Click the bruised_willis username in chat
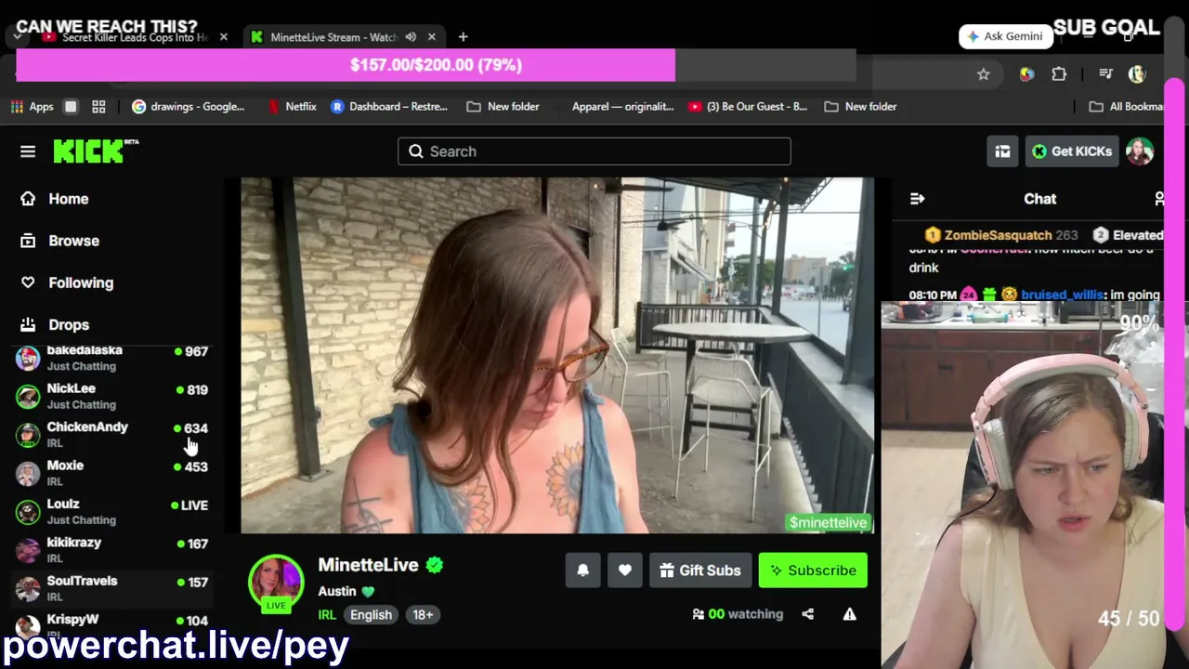Image resolution: width=1189 pixels, height=669 pixels. tap(1062, 295)
